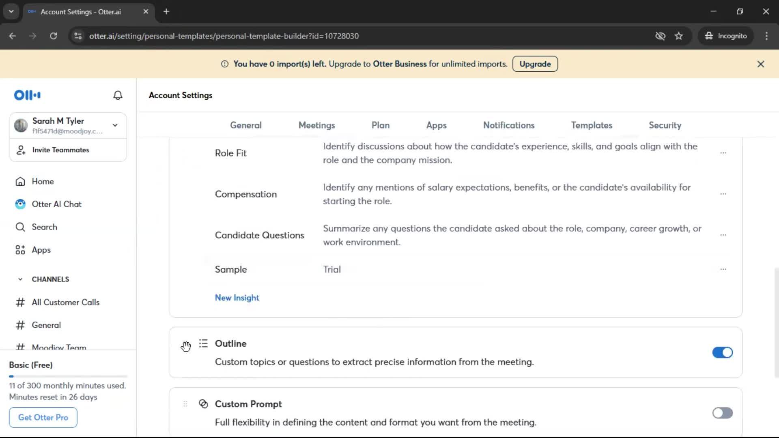Open the Sample insight three-dot menu
The width and height of the screenshot is (779, 438).
[723, 270]
